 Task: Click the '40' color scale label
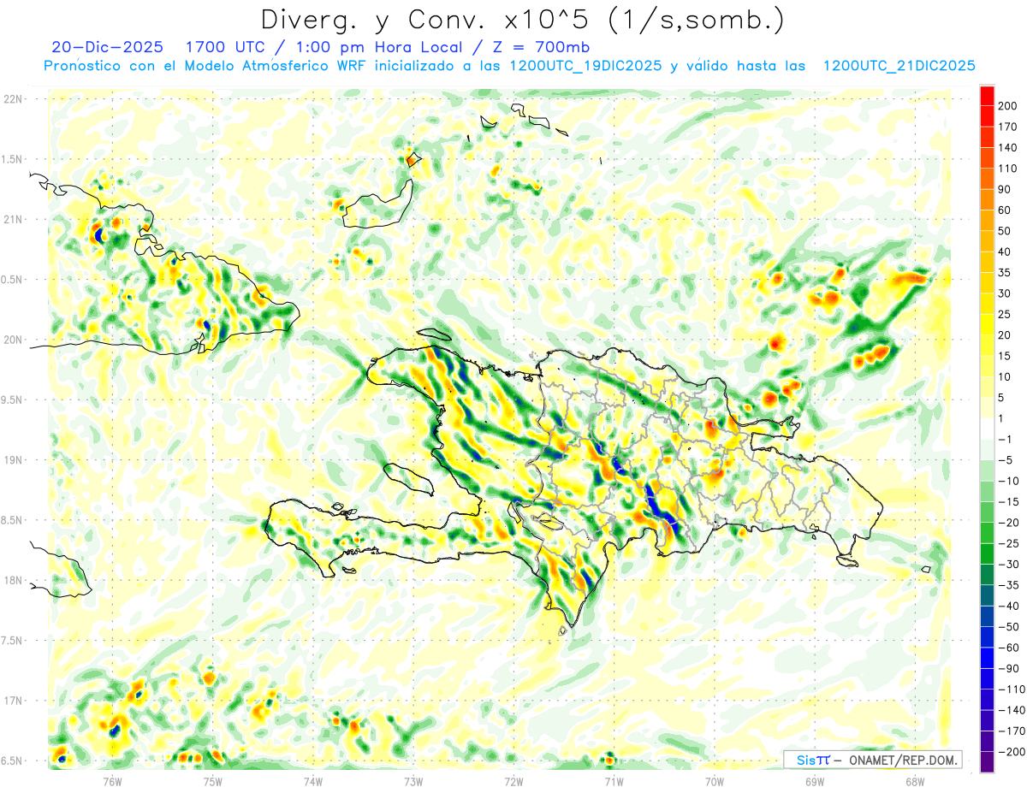click(1005, 252)
